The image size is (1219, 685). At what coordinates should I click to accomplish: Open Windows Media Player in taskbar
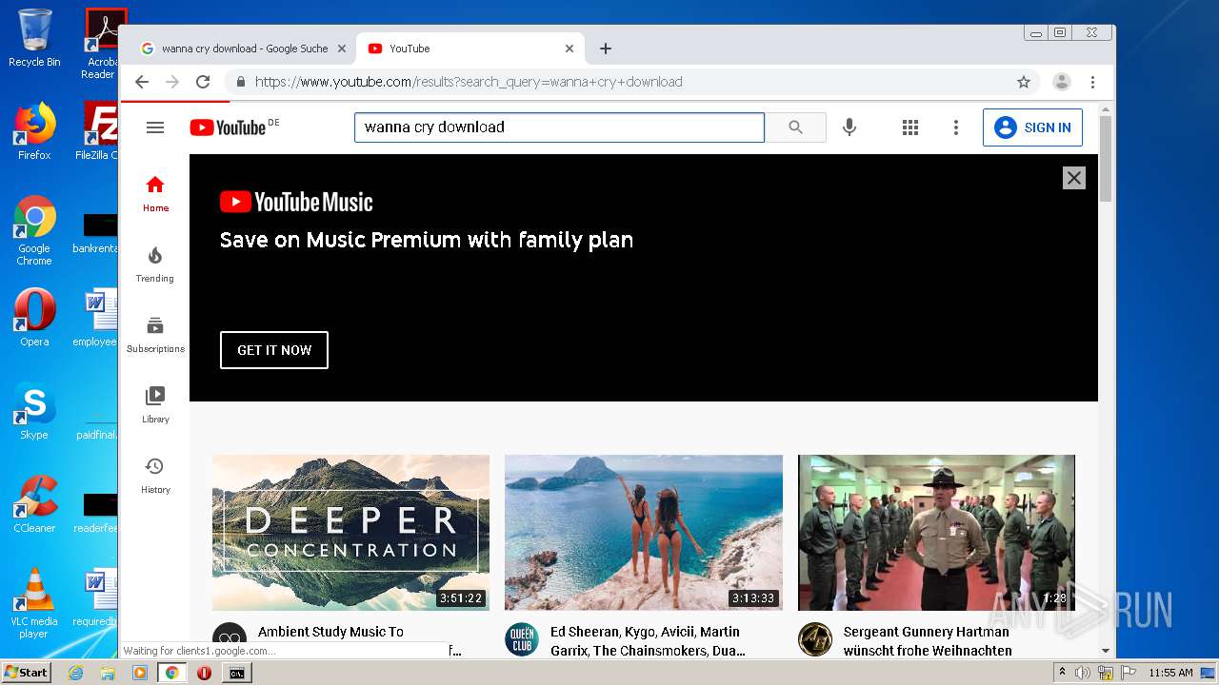(x=140, y=673)
